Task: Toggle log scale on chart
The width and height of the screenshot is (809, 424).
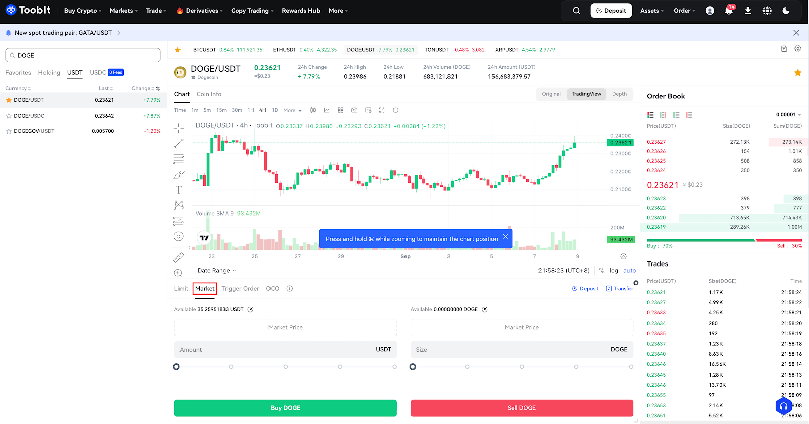Action: [614, 271]
